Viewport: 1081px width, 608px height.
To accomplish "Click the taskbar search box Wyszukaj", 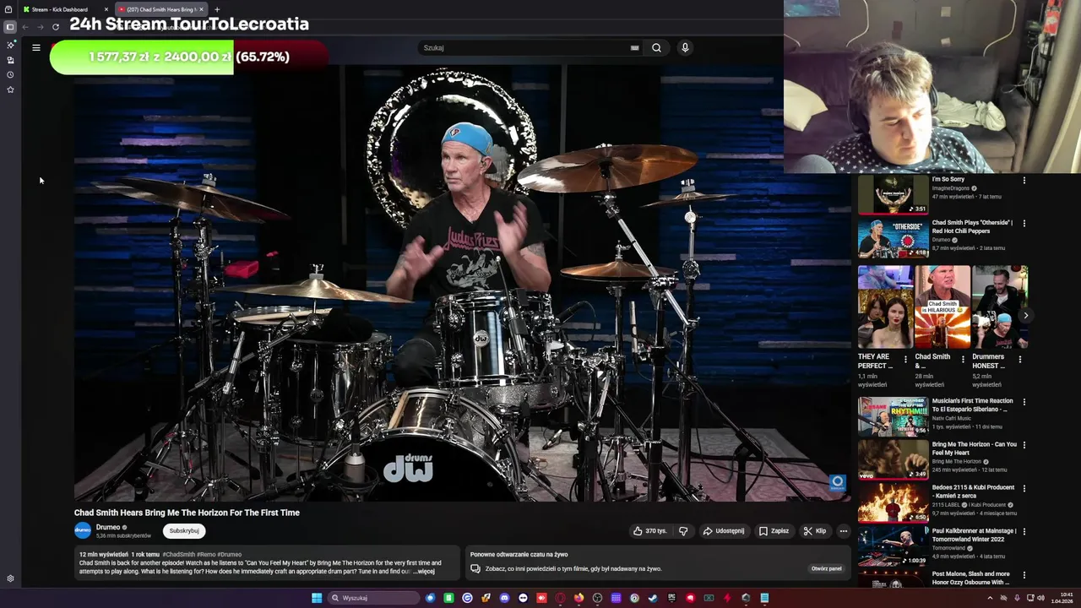I will pos(373,598).
